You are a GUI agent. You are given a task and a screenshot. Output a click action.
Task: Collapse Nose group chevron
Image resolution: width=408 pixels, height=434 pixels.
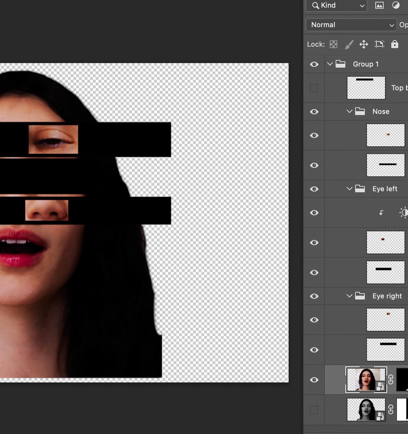point(349,111)
